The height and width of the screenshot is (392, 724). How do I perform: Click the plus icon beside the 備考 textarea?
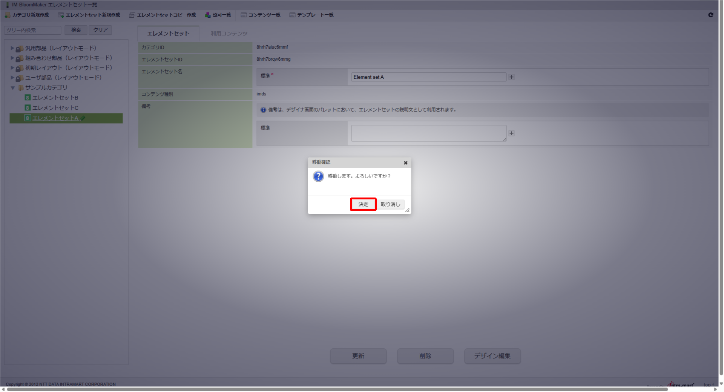click(511, 133)
